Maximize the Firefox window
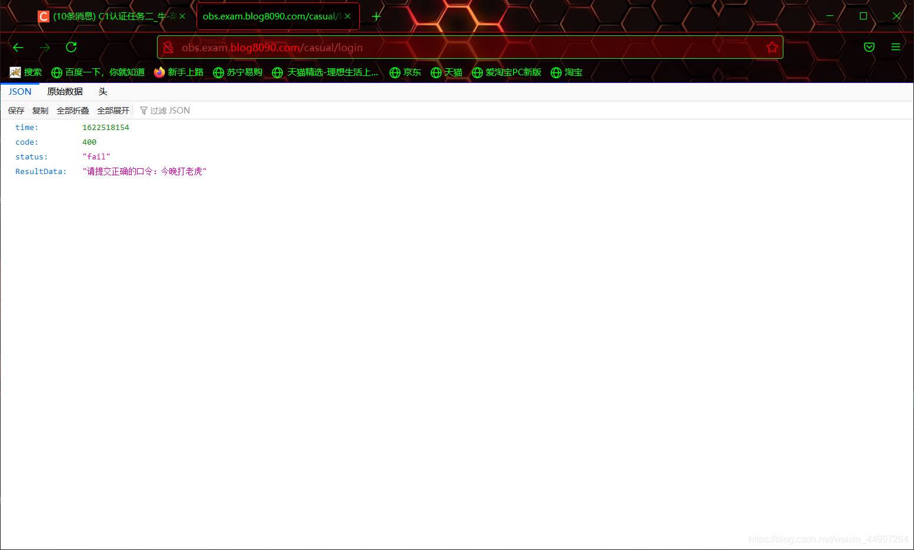Image resolution: width=914 pixels, height=550 pixels. point(863,16)
